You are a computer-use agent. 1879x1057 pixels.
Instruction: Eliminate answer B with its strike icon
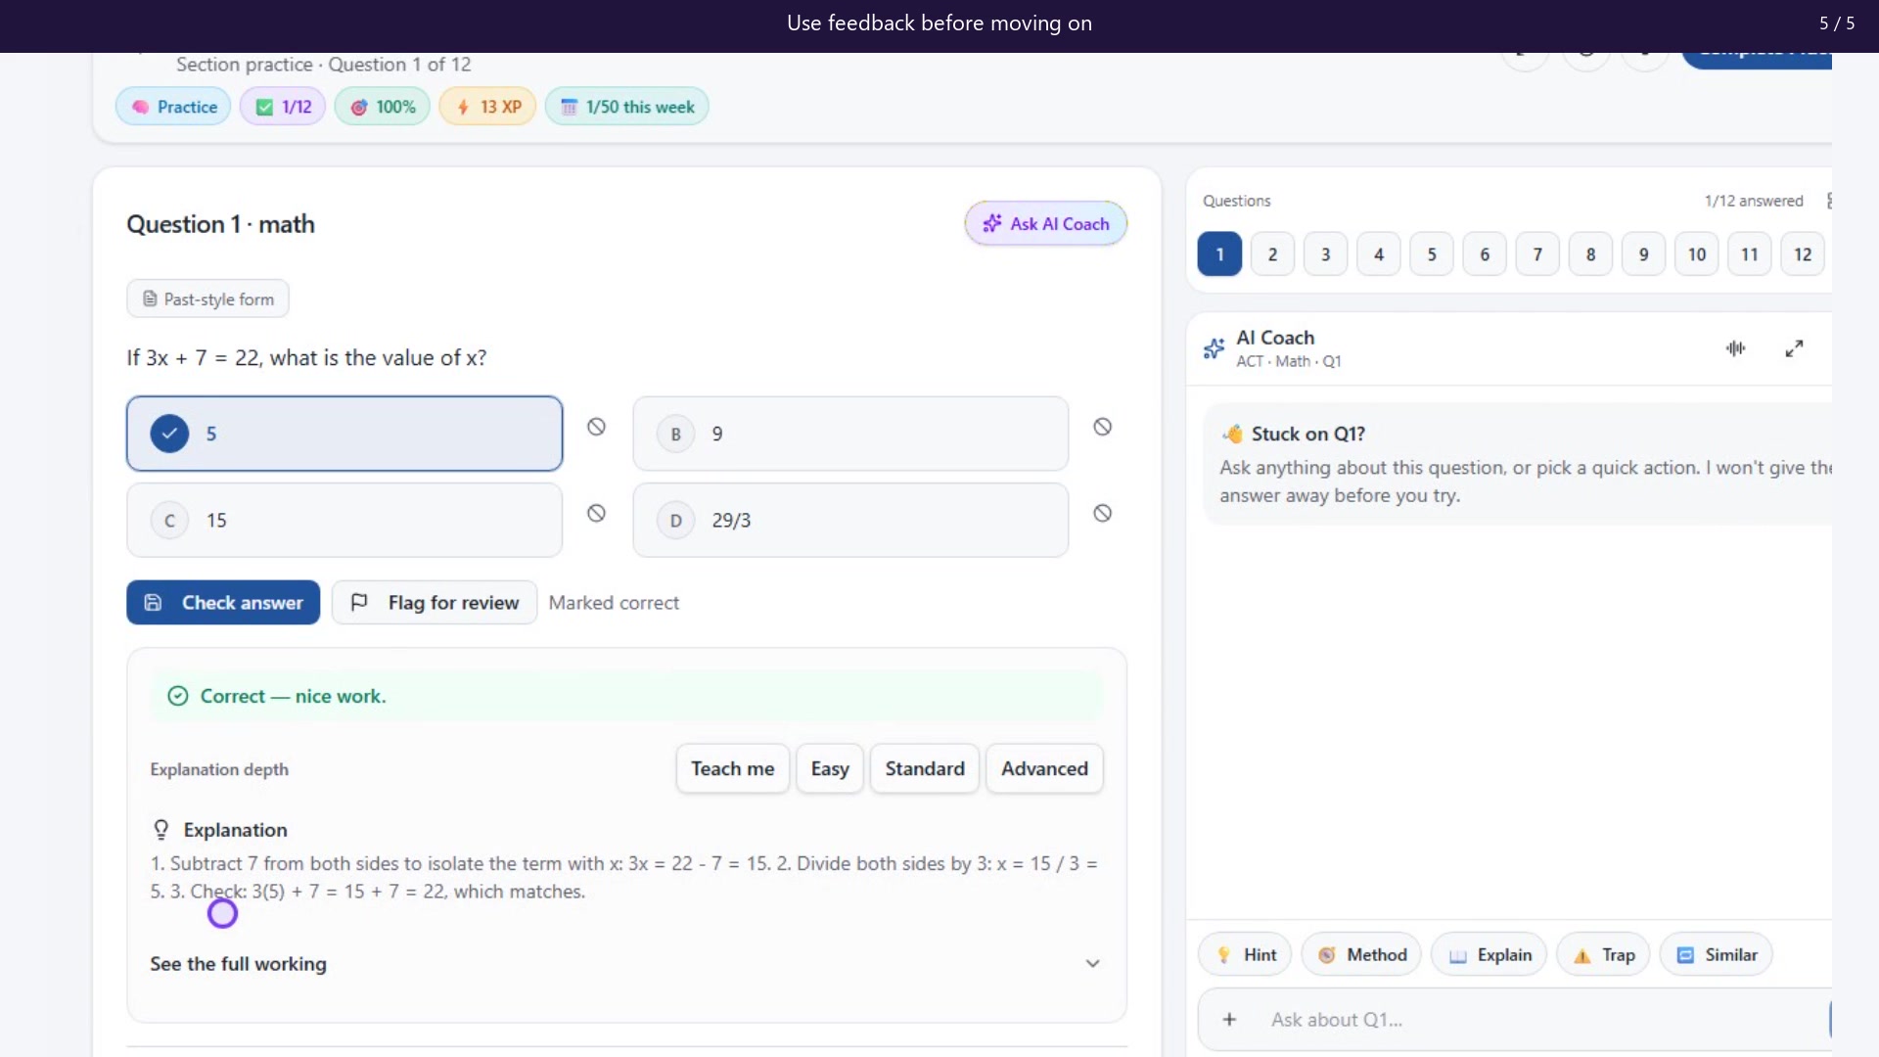(1102, 427)
